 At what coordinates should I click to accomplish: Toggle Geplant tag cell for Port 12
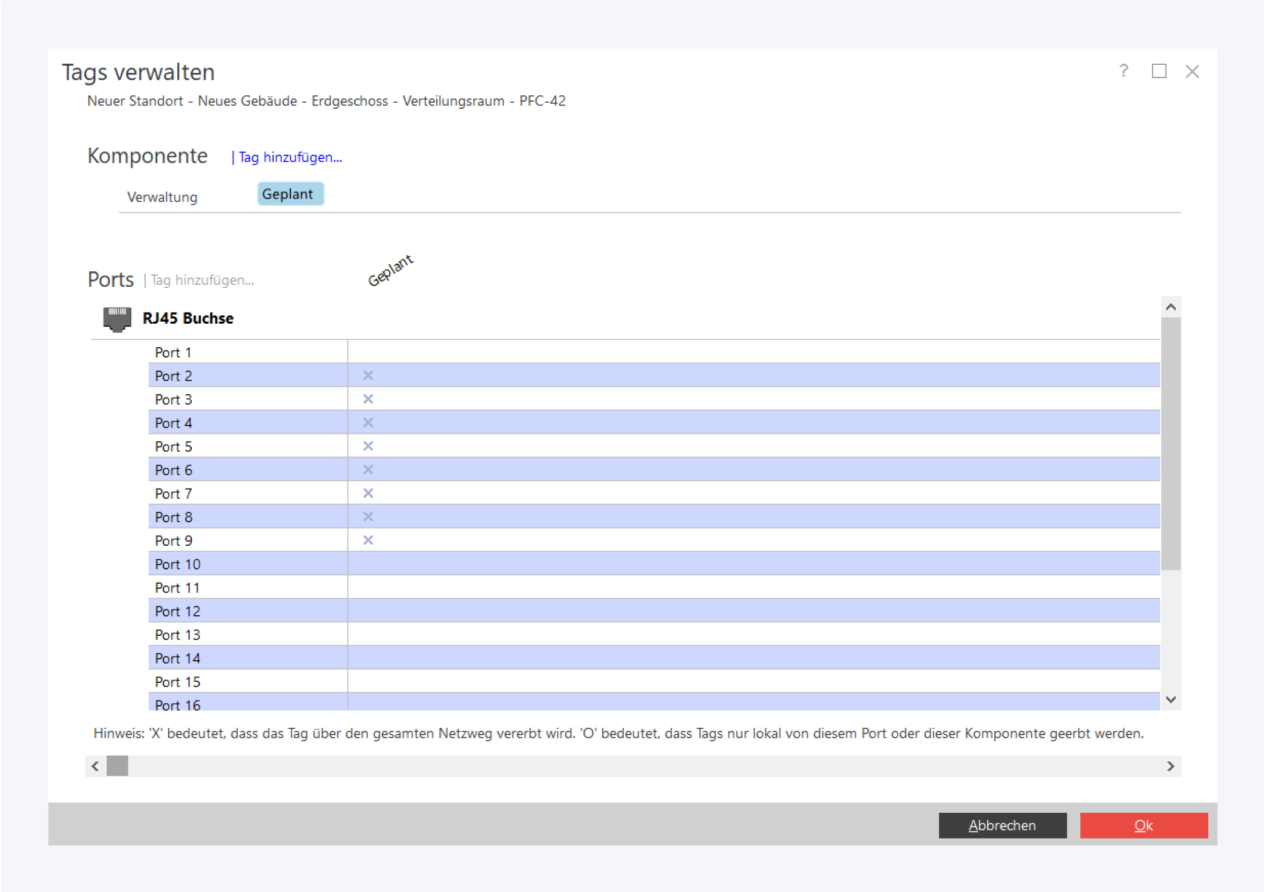(368, 611)
